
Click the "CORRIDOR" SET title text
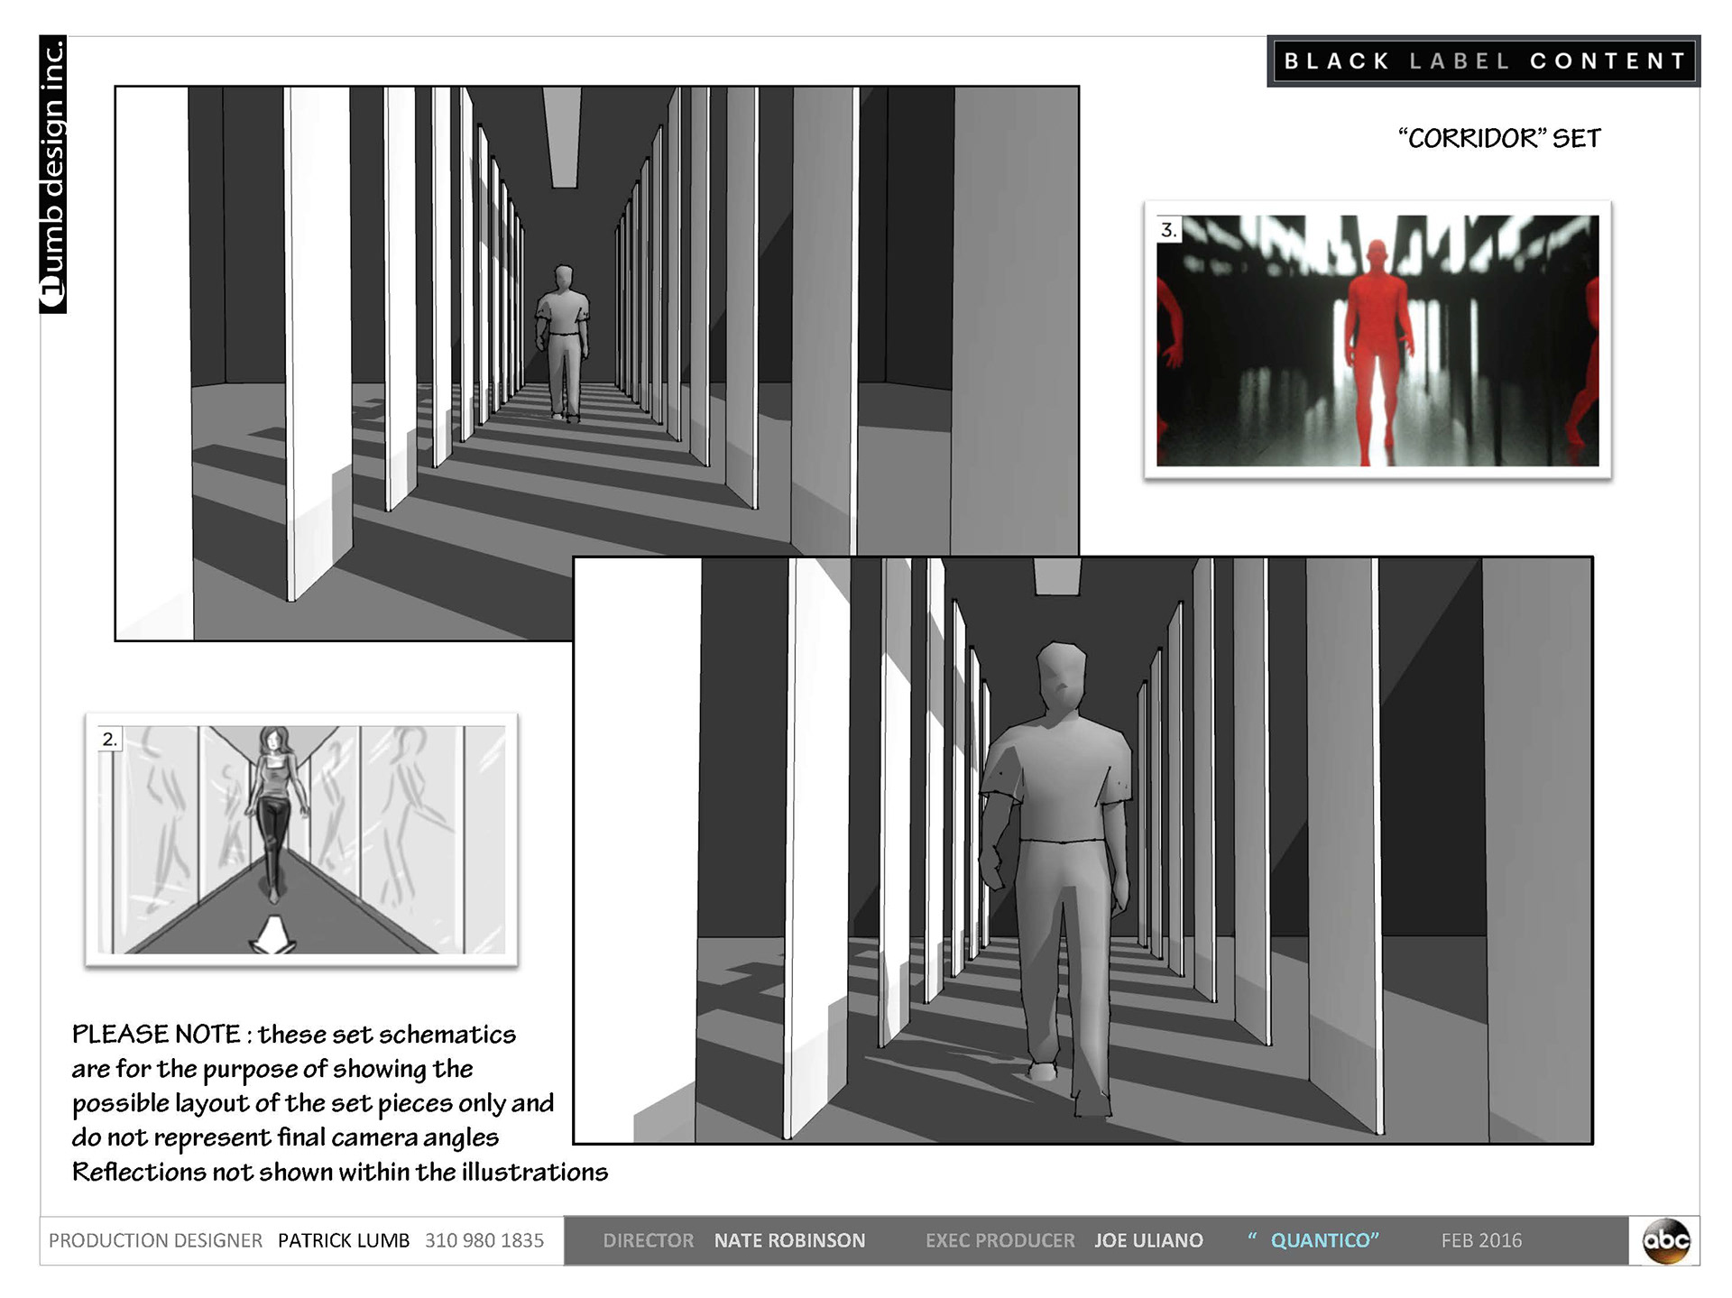coord(1499,138)
